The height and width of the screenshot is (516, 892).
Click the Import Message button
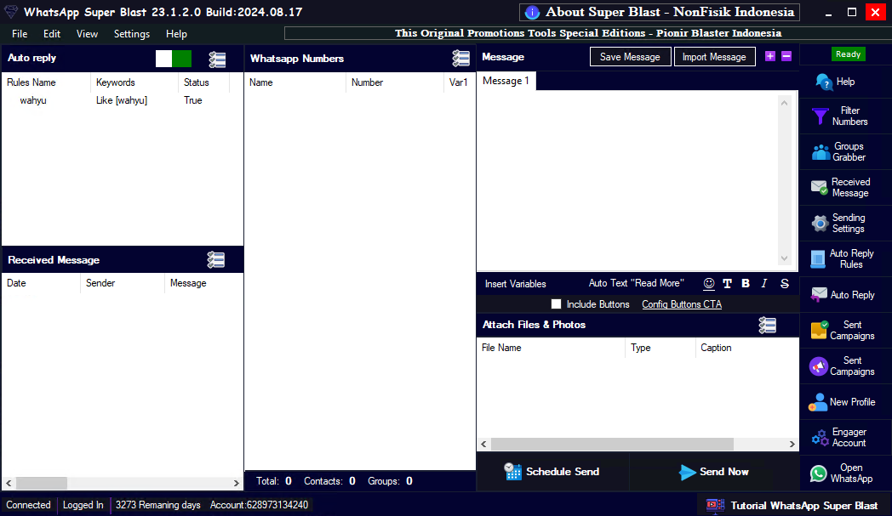[714, 57]
